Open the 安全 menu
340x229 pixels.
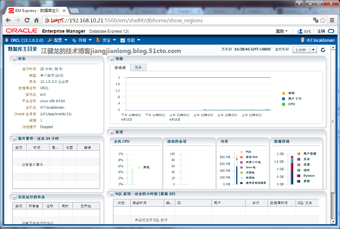pyautogui.click(x=106, y=40)
